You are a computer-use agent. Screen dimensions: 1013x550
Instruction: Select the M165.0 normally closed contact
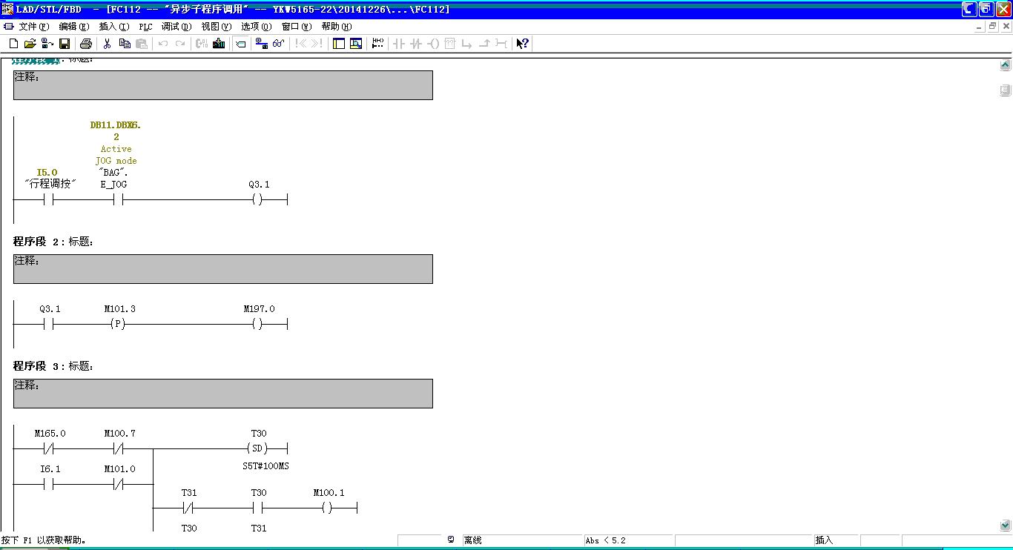[48, 448]
